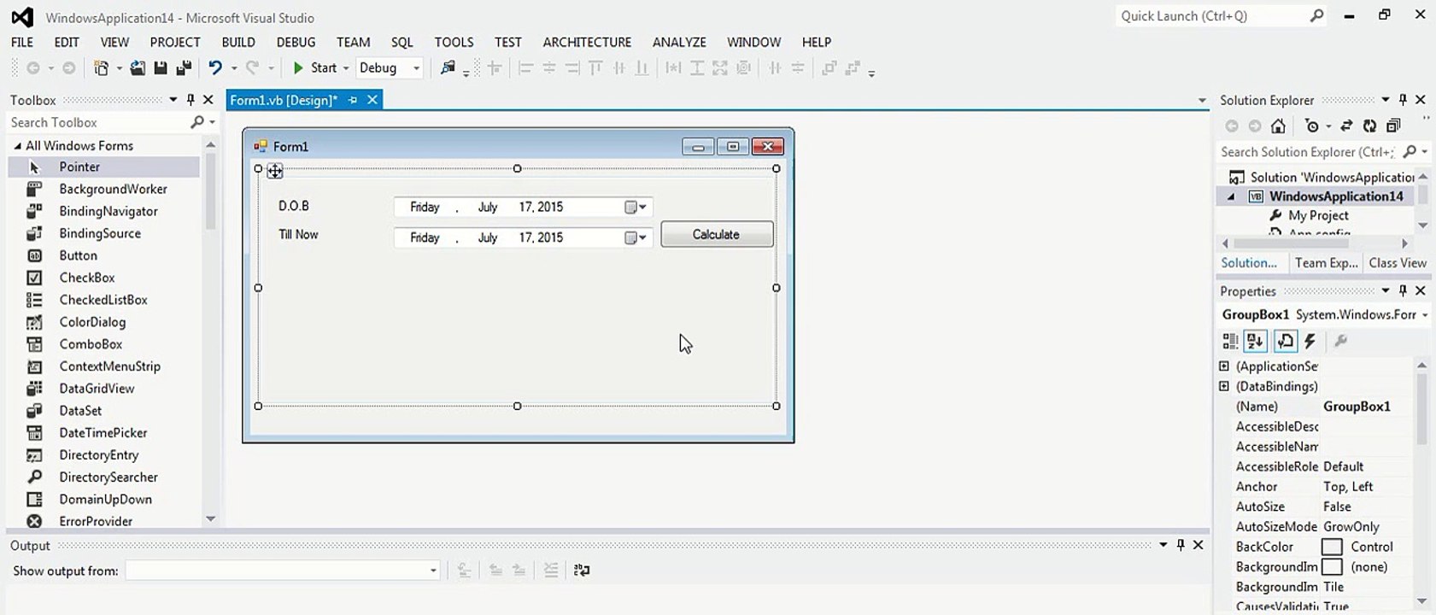Open the Toolbox panel options dropdown
The height and width of the screenshot is (615, 1436).
click(173, 100)
